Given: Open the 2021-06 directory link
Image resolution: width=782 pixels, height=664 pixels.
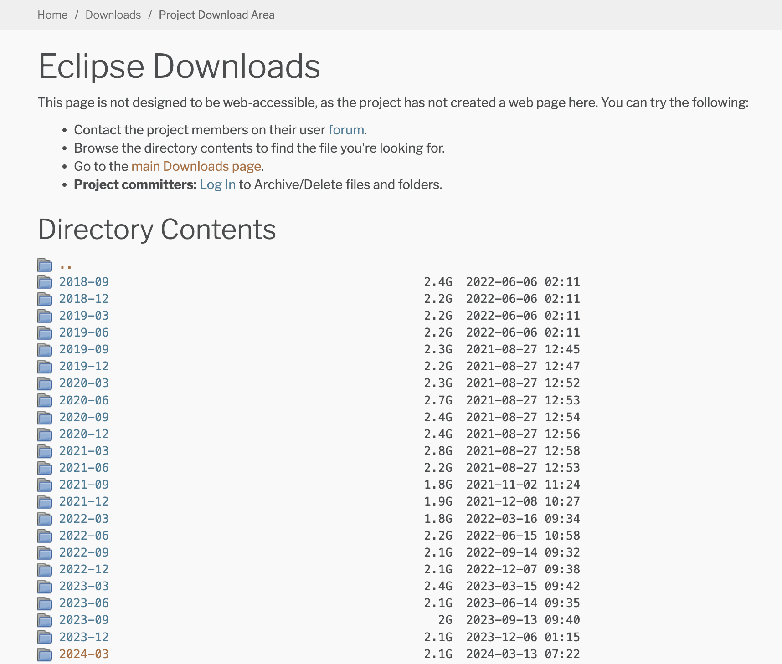Looking at the screenshot, I should tap(84, 468).
